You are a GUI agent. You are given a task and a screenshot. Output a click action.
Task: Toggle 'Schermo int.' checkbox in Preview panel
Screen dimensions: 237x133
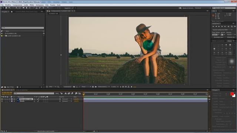(x=226, y=37)
